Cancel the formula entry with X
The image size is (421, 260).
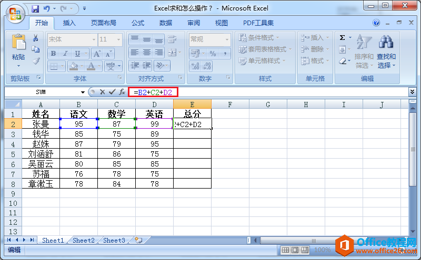[x=102, y=92]
